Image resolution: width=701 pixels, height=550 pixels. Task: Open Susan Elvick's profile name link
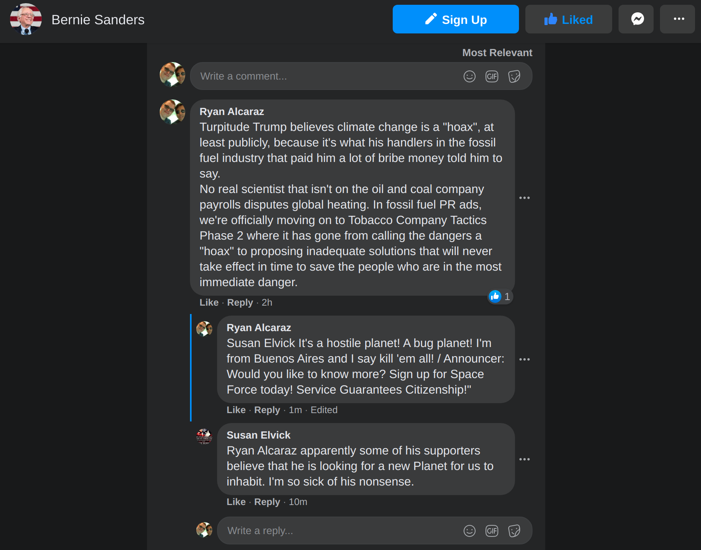[258, 435]
